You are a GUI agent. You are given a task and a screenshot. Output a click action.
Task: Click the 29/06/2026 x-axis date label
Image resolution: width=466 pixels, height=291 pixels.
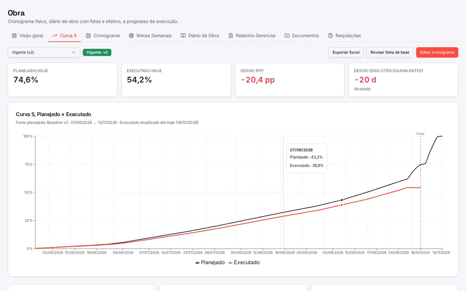pyautogui.click(x=123, y=253)
